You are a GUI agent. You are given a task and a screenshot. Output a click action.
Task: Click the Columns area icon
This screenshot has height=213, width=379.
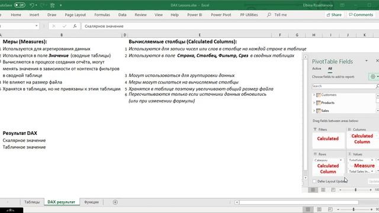pos(349,130)
